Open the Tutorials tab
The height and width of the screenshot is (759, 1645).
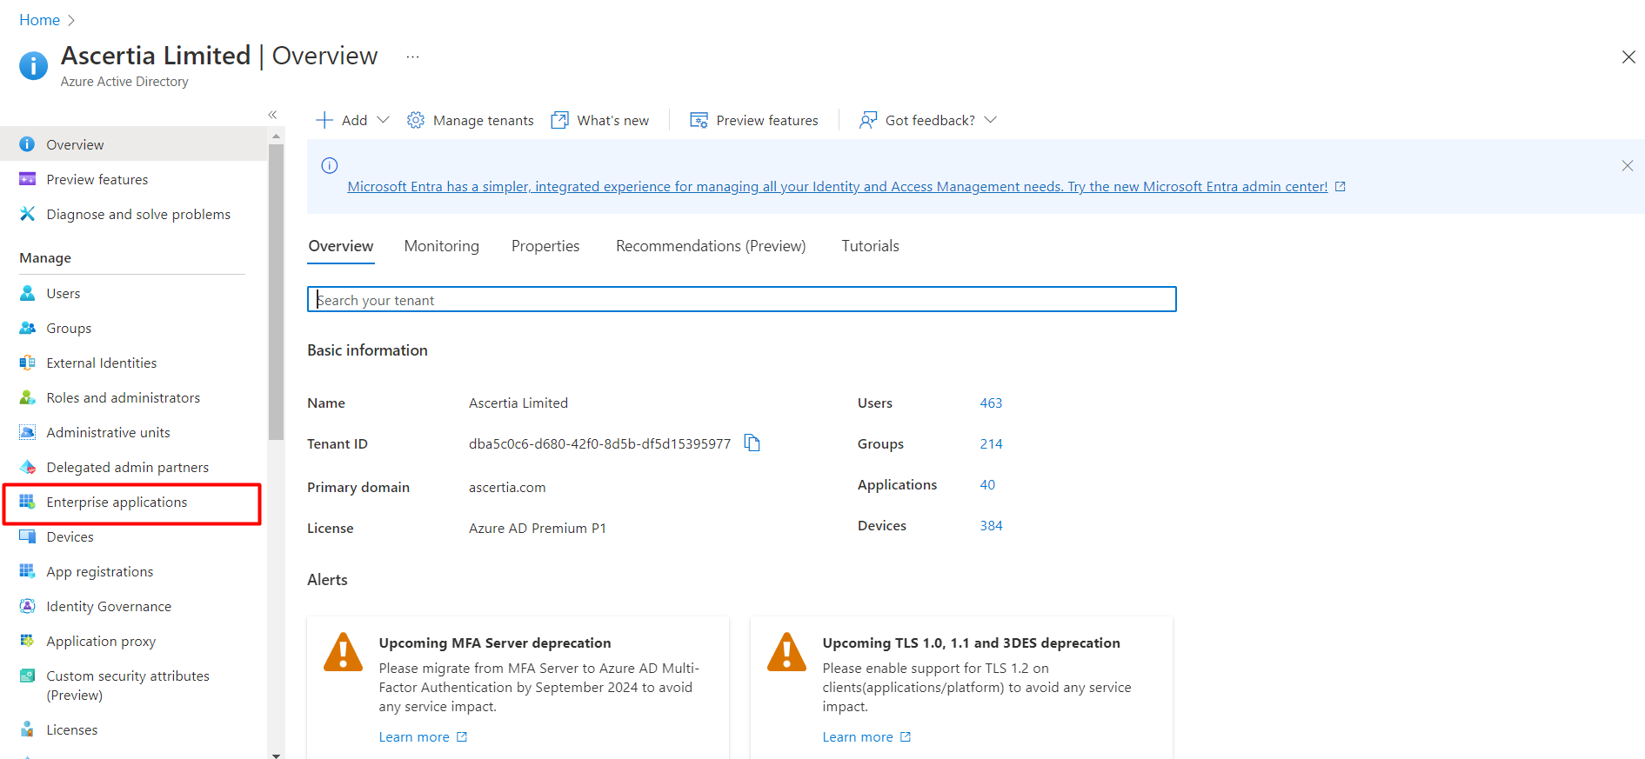pyautogui.click(x=870, y=246)
